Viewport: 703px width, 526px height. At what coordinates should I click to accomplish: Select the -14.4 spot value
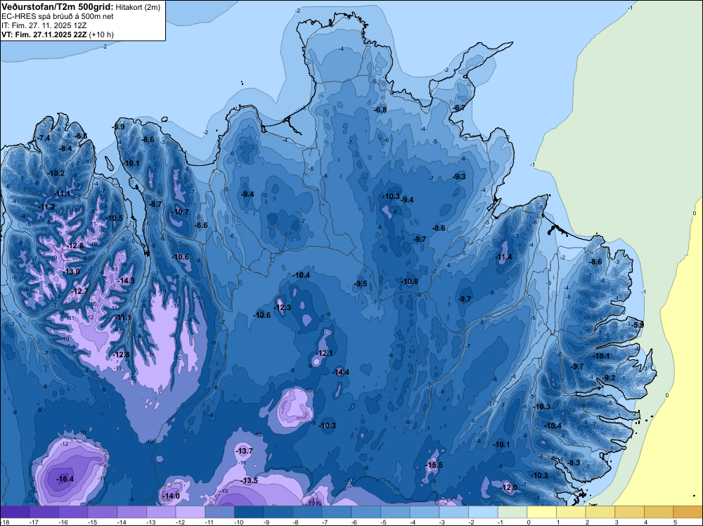click(341, 372)
